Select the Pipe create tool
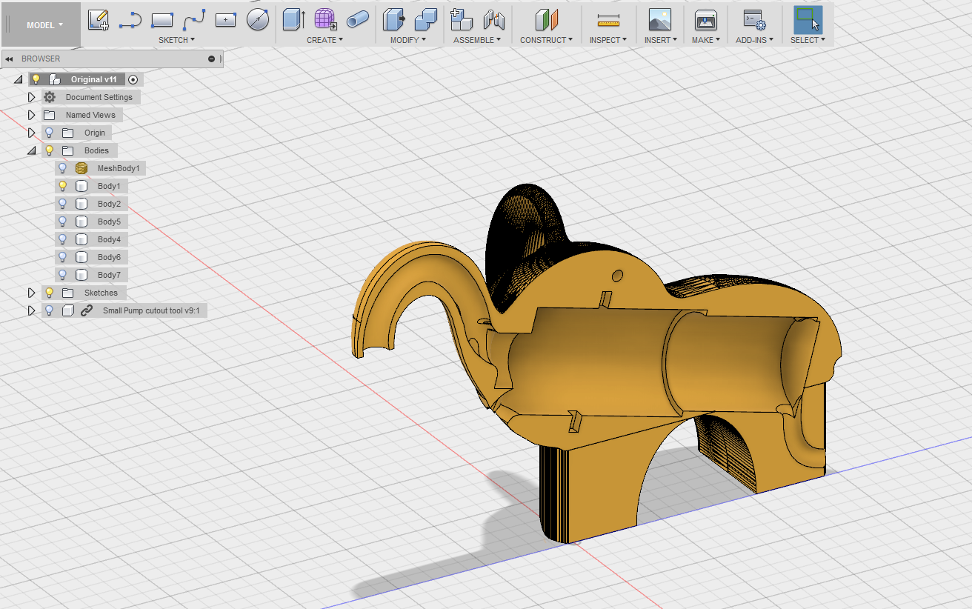 pyautogui.click(x=358, y=20)
